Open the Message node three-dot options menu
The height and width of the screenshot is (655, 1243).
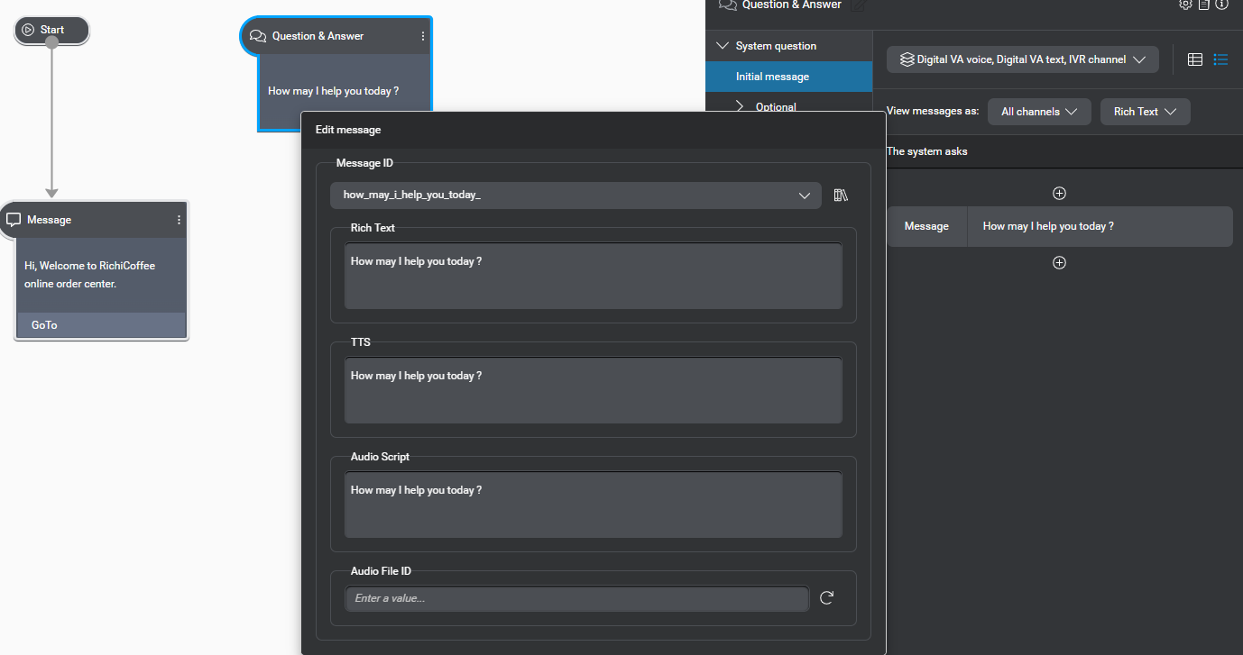pyautogui.click(x=179, y=220)
